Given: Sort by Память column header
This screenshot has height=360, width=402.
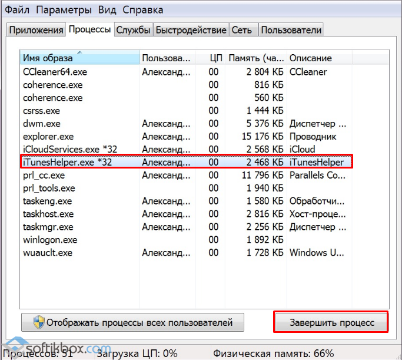Looking at the screenshot, I should coord(256,58).
